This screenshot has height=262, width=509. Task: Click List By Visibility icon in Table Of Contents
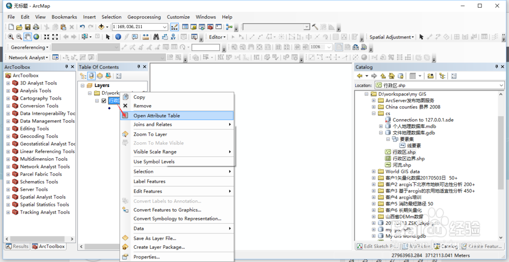pyautogui.click(x=100, y=76)
